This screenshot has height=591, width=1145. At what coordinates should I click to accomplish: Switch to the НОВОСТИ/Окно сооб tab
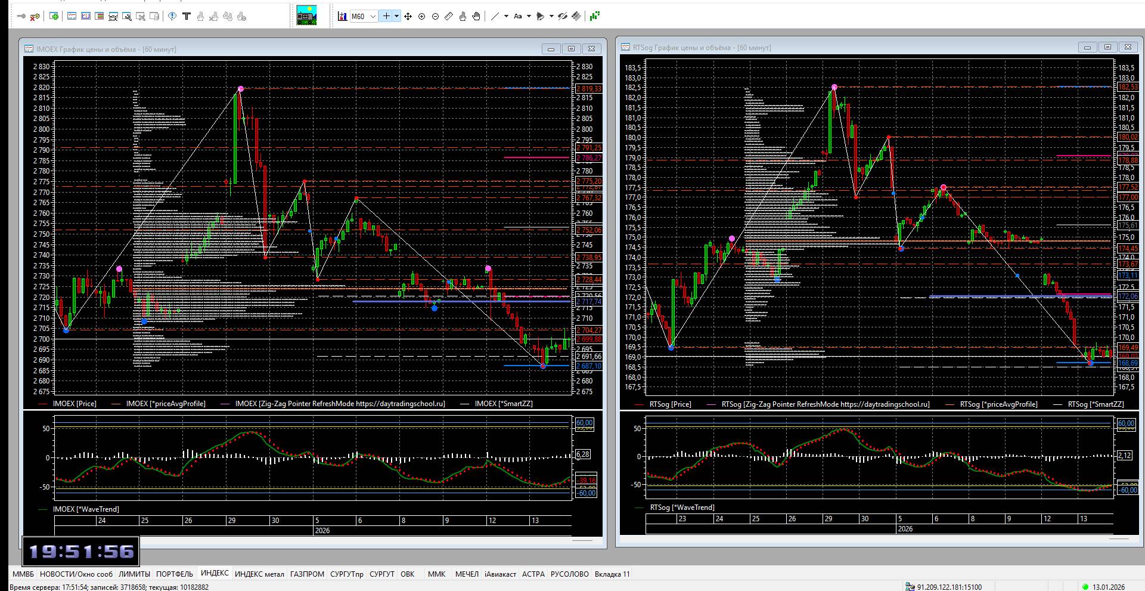[76, 574]
